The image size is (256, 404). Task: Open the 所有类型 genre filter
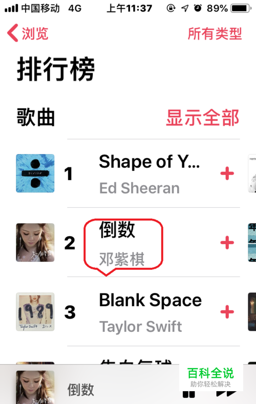click(x=215, y=33)
